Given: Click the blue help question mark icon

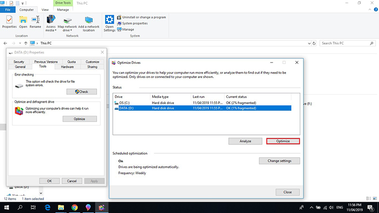Looking at the screenshot, I should tap(375, 9).
